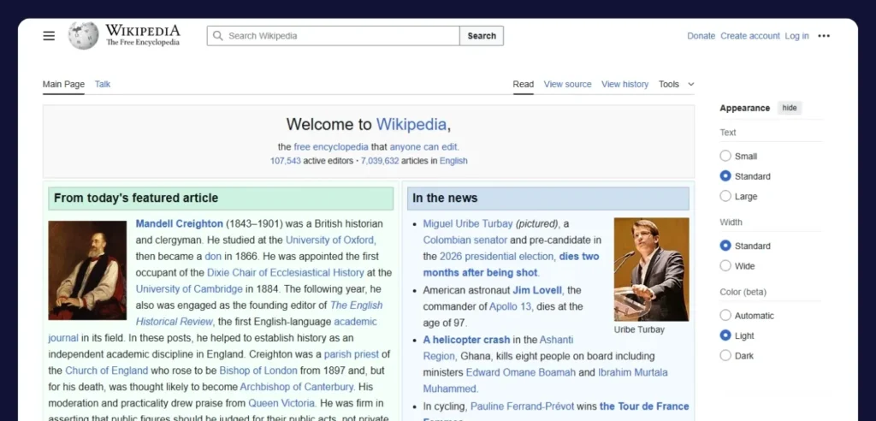Open the 107,543 active editors link
This screenshot has height=421, width=876.
tap(286, 161)
